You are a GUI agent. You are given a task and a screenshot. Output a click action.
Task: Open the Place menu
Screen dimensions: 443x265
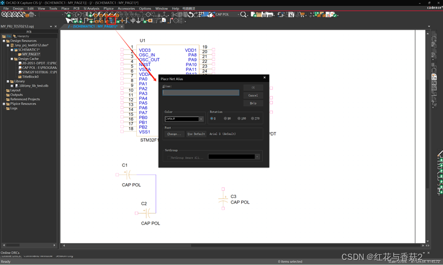(65, 9)
